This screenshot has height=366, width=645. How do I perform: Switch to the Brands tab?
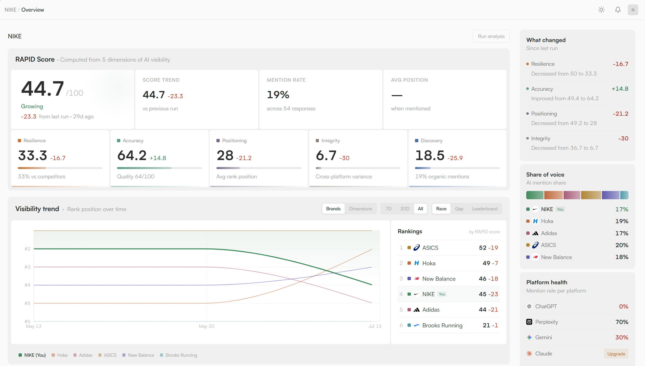click(x=333, y=209)
